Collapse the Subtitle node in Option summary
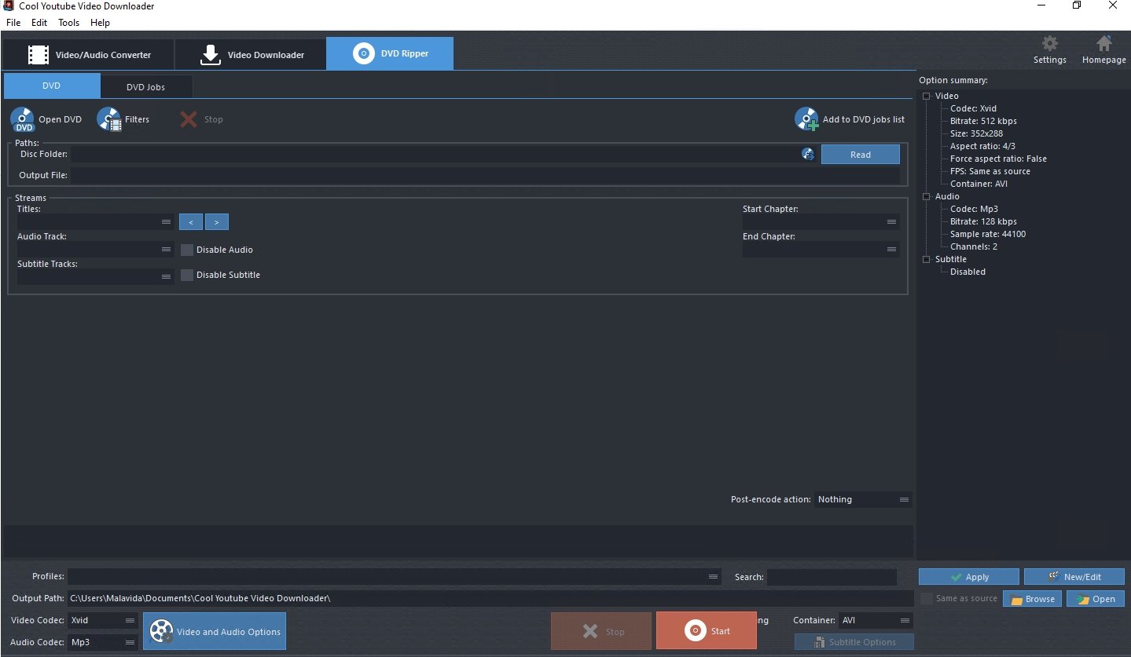Viewport: 1131px width, 657px height. pos(927,259)
